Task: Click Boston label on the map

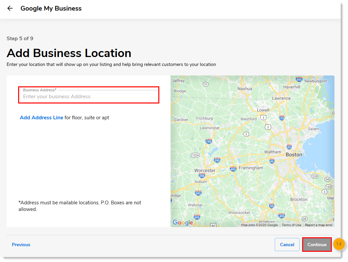Action: pyautogui.click(x=294, y=155)
